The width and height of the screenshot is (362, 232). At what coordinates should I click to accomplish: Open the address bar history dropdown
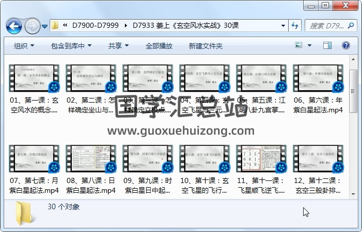tap(284, 26)
